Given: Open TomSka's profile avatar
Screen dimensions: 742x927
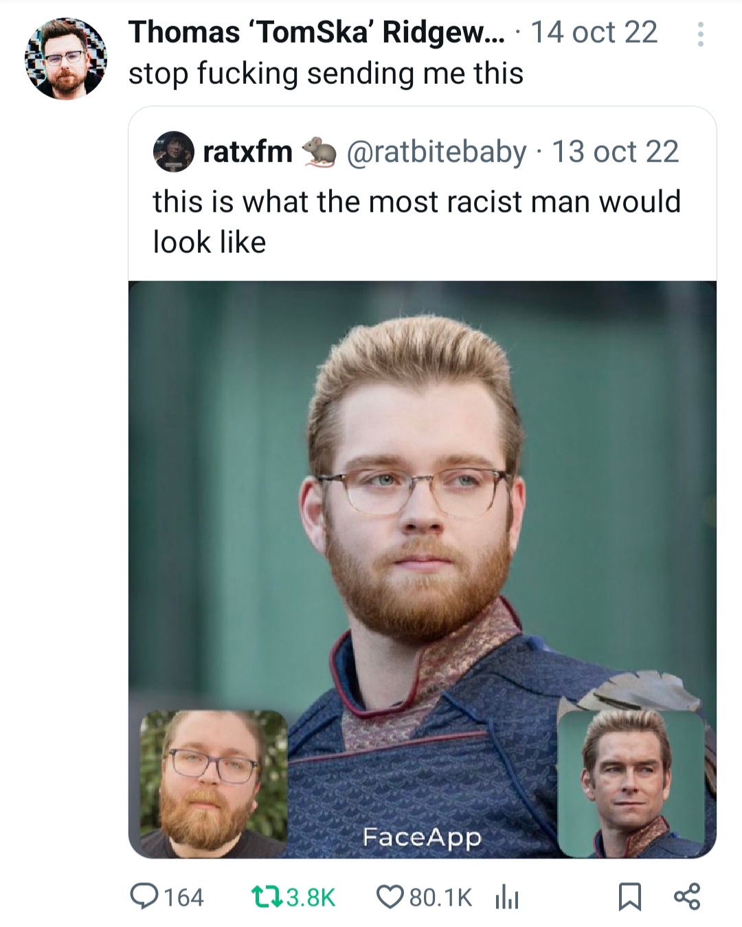Looking at the screenshot, I should (66, 58).
